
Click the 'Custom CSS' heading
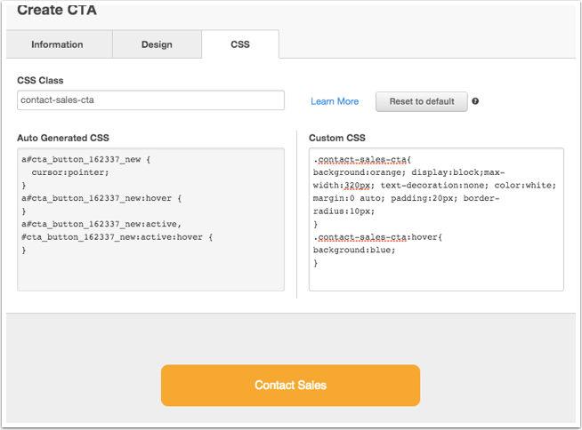[337, 138]
